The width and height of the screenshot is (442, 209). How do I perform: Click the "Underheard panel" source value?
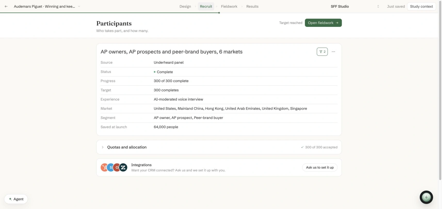click(x=169, y=62)
